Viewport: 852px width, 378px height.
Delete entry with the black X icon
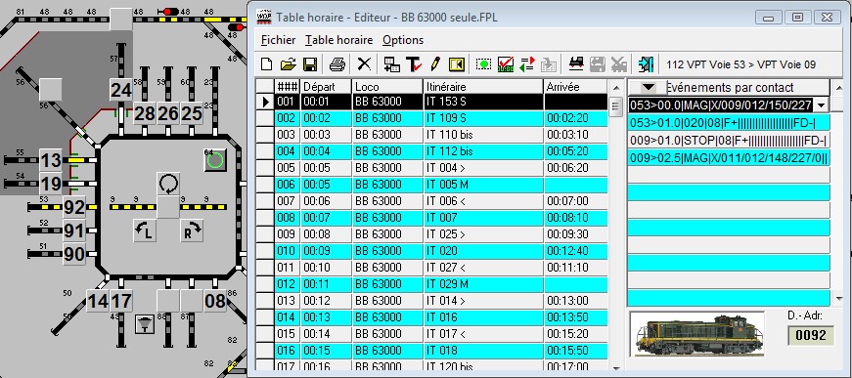point(364,64)
